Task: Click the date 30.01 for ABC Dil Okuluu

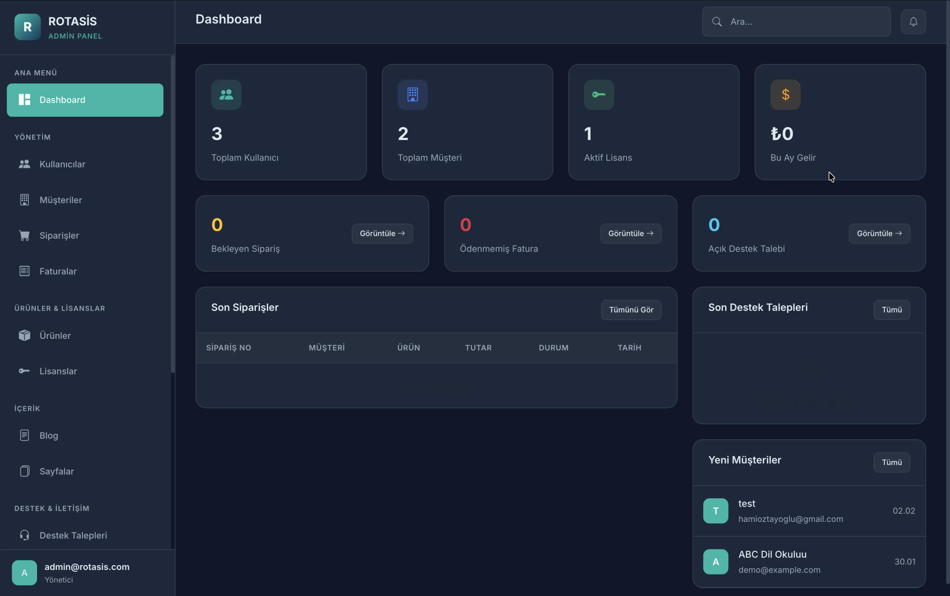Action: [905, 562]
